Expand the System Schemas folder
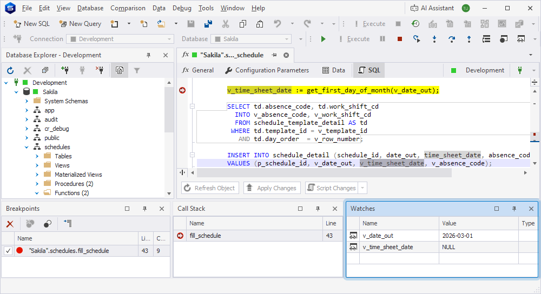This screenshot has height=294, width=541. (27, 101)
